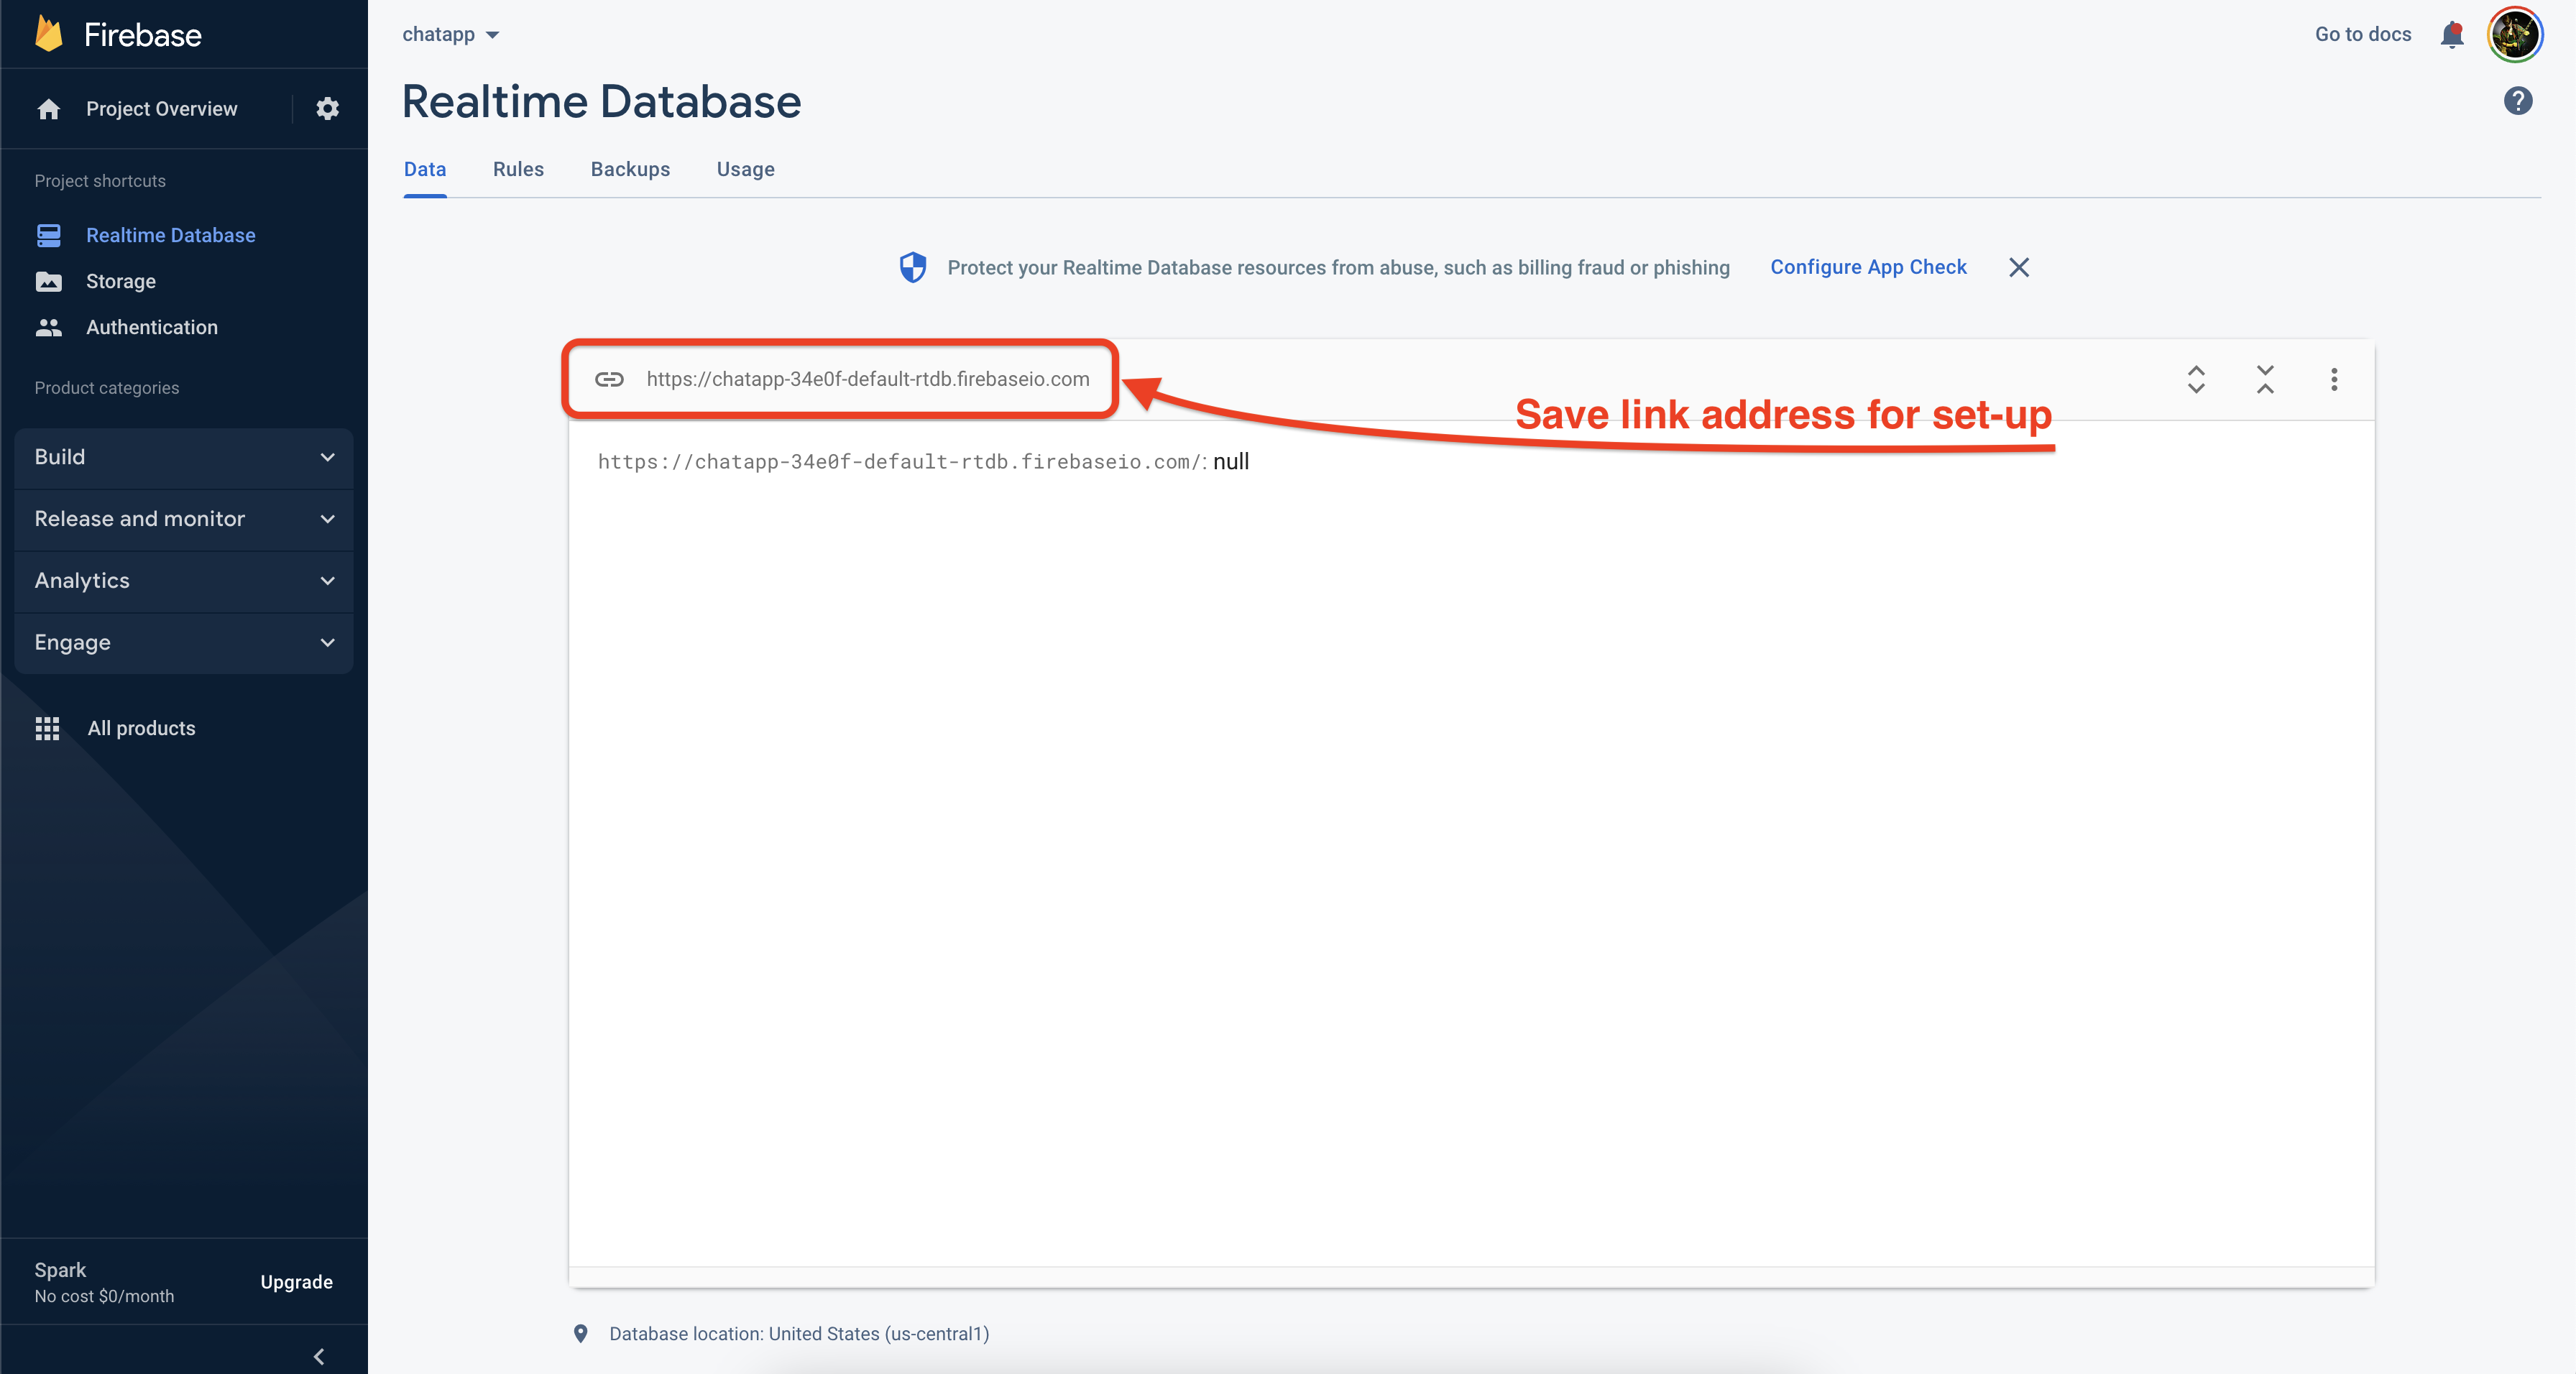Open the help question mark icon
The width and height of the screenshot is (2576, 1374).
pos(2518,100)
